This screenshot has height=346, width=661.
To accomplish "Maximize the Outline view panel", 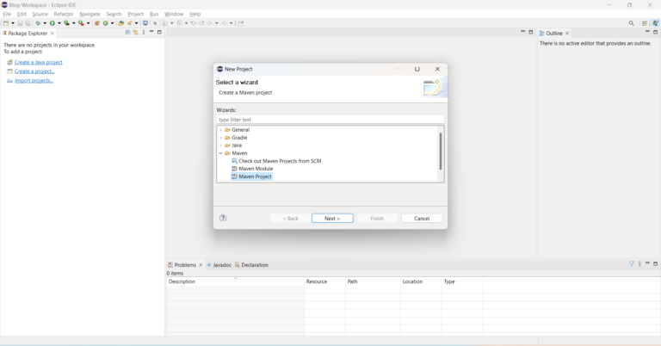I will click(656, 33).
